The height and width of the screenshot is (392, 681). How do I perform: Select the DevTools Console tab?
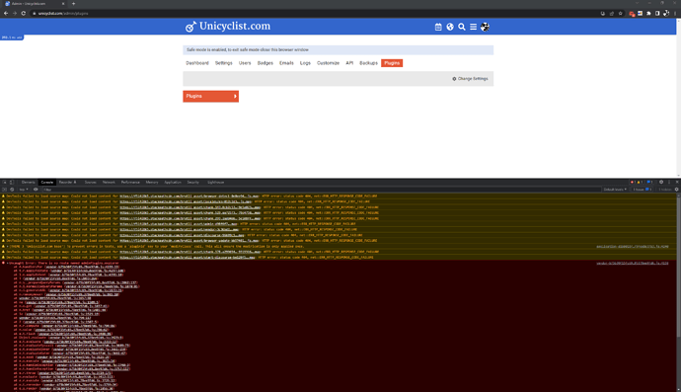click(47, 183)
